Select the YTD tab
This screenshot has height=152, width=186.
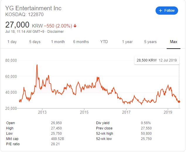(x=104, y=42)
